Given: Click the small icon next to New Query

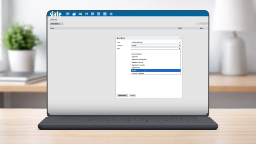Looking at the screenshot, I should click(62, 24).
